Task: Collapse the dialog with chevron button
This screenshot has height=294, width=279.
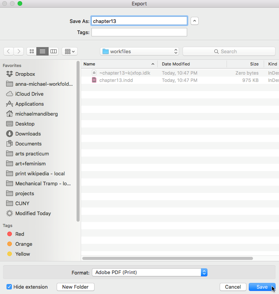Action: 194,21
